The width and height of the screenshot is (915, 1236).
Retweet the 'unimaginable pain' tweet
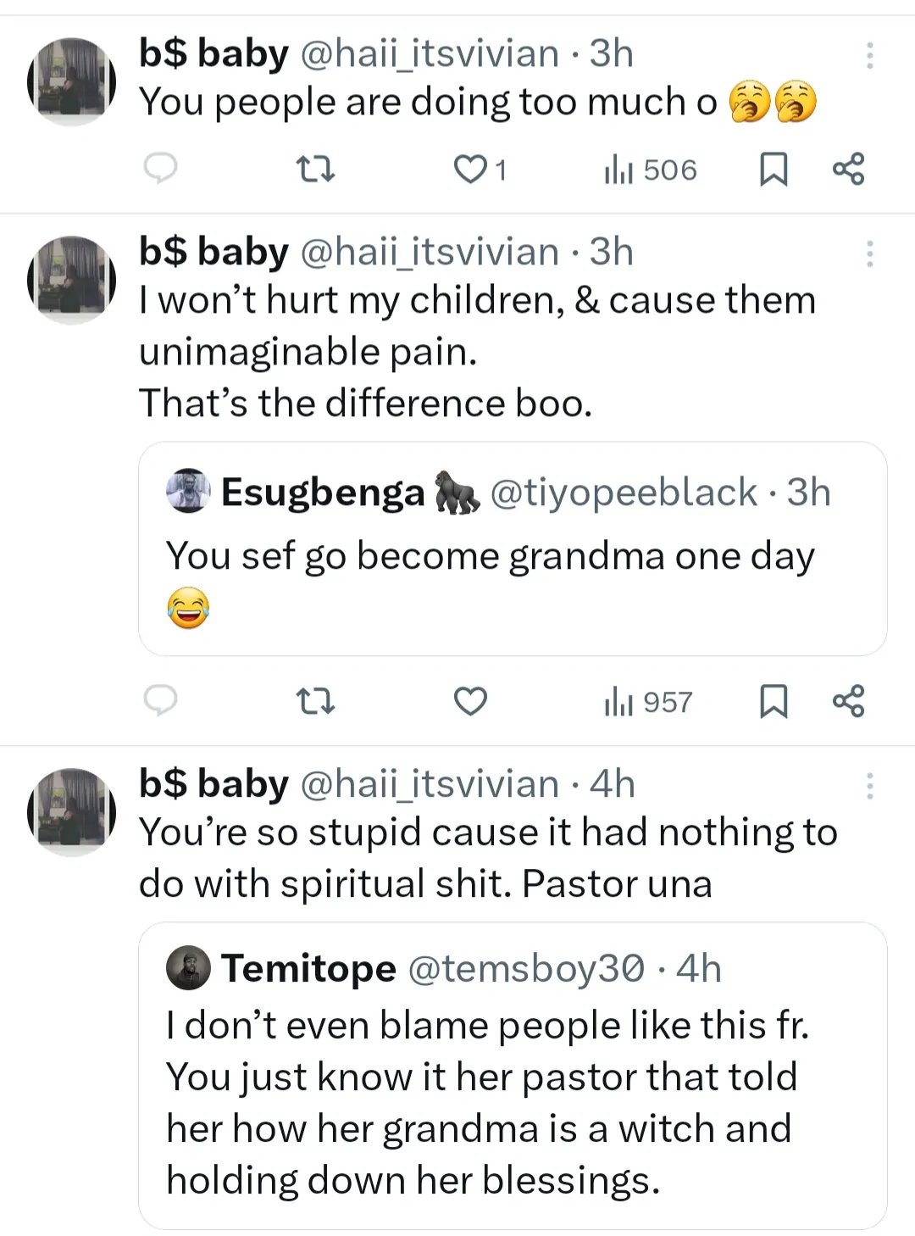coord(318,702)
